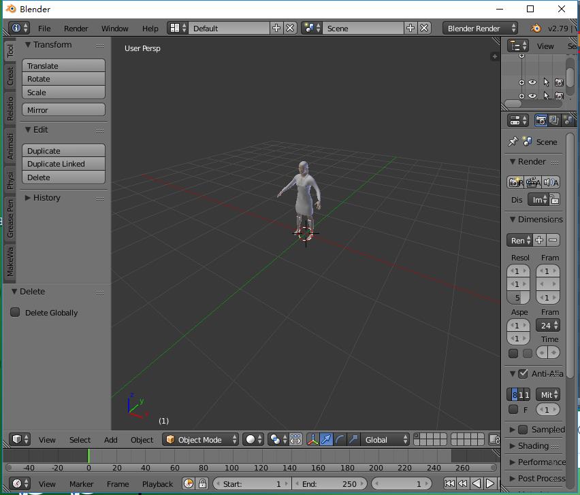Viewport: 580px width, 495px height.
Task: Click the Render animation clapperboard button
Action: (532, 182)
